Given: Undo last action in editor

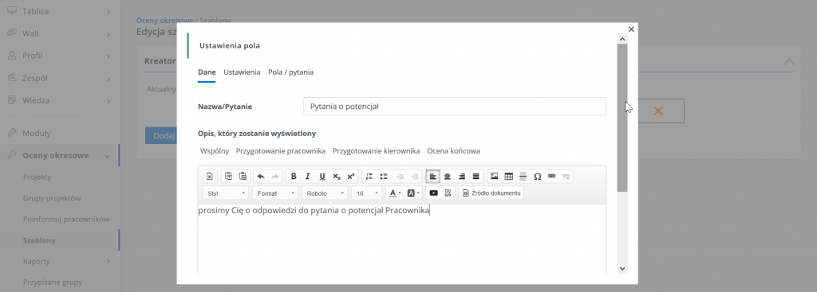Looking at the screenshot, I should point(261,177).
